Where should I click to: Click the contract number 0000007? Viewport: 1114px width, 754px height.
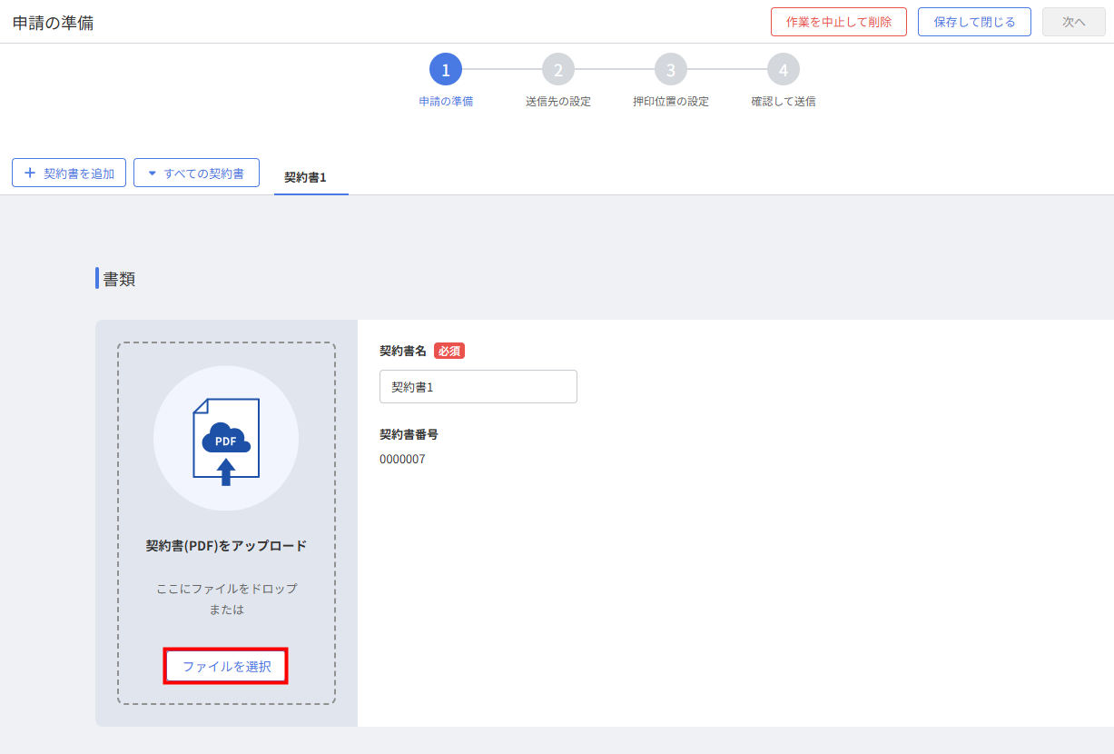pos(402,460)
